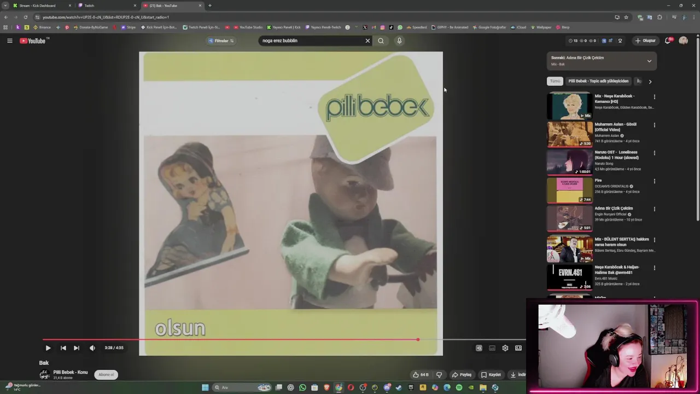Image resolution: width=700 pixels, height=394 pixels.
Task: Open options for Naruto OST Loneliness
Action: [654, 153]
